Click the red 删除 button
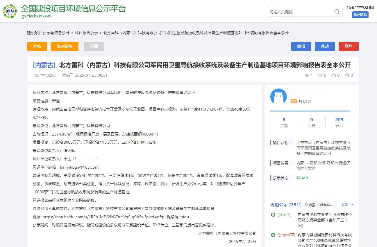 (349, 46)
